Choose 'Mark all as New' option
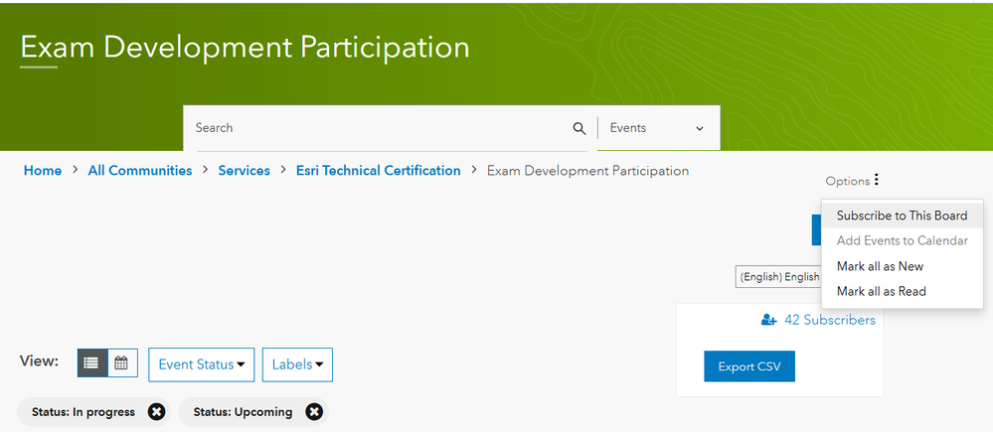Image resolution: width=993 pixels, height=432 pixels. 880,266
